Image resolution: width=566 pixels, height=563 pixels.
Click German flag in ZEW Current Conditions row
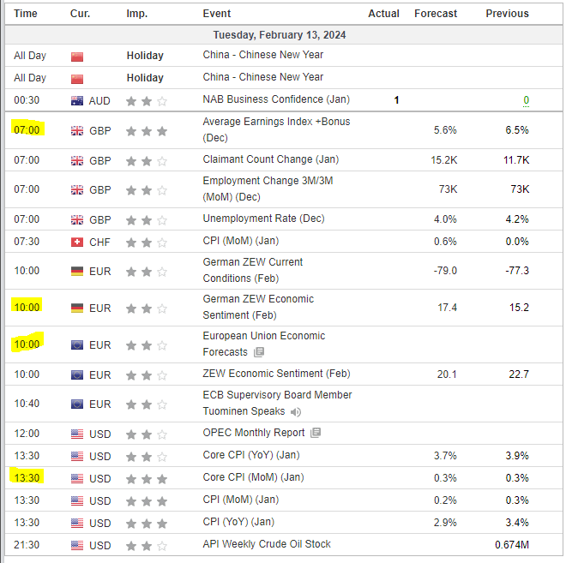pyautogui.click(x=77, y=271)
